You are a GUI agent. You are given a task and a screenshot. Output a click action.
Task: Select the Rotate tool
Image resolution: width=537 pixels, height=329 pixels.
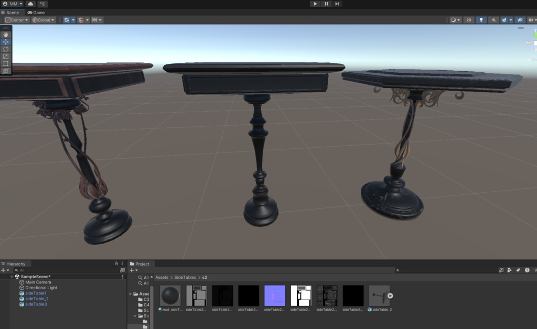[x=6, y=49]
